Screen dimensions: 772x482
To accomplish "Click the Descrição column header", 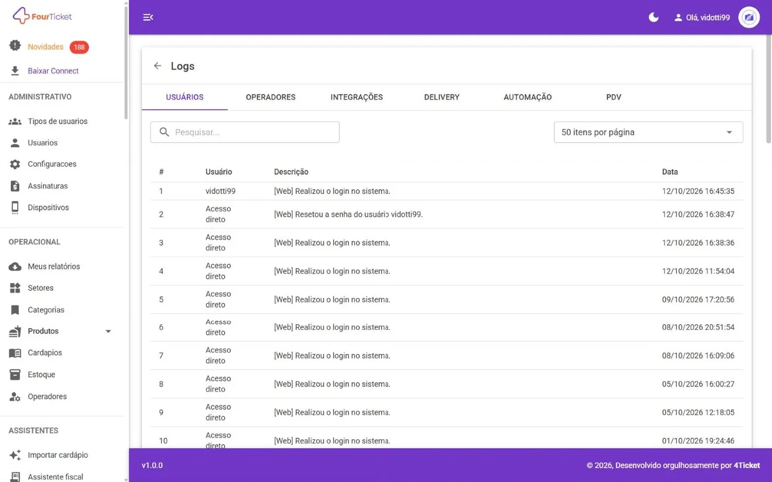I will point(291,172).
